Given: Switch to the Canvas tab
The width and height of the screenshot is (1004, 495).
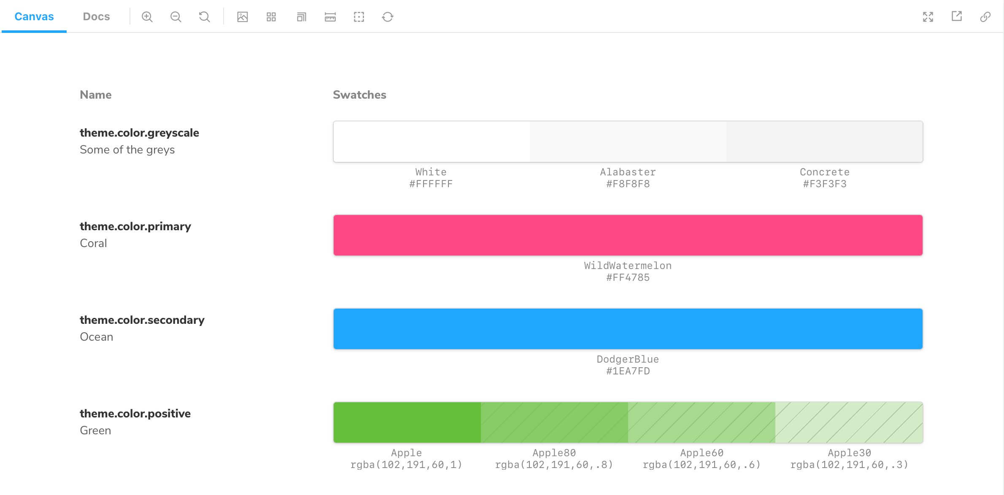Looking at the screenshot, I should click(x=34, y=16).
